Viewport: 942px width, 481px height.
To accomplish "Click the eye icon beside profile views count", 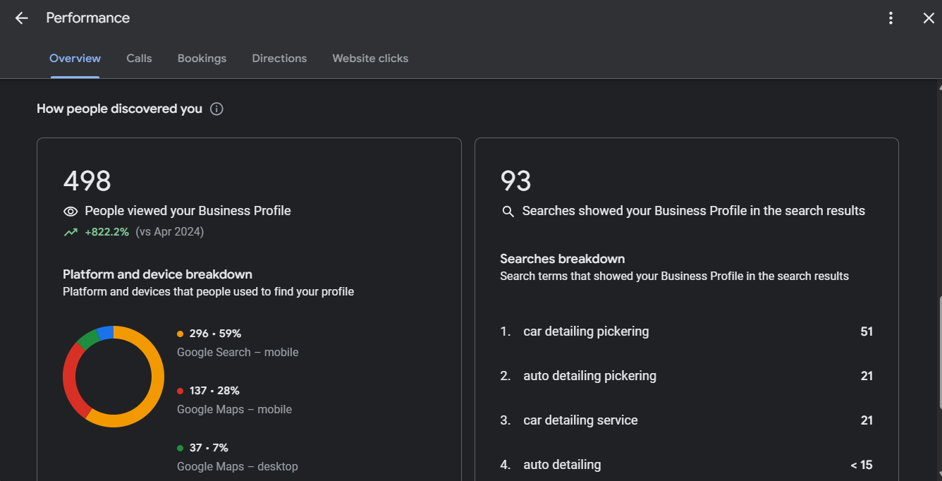I will point(70,211).
